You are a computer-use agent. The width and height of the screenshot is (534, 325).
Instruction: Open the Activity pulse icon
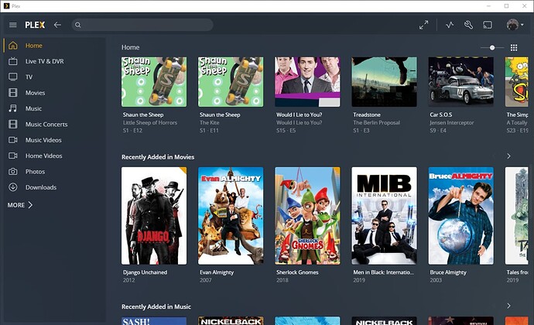point(450,25)
